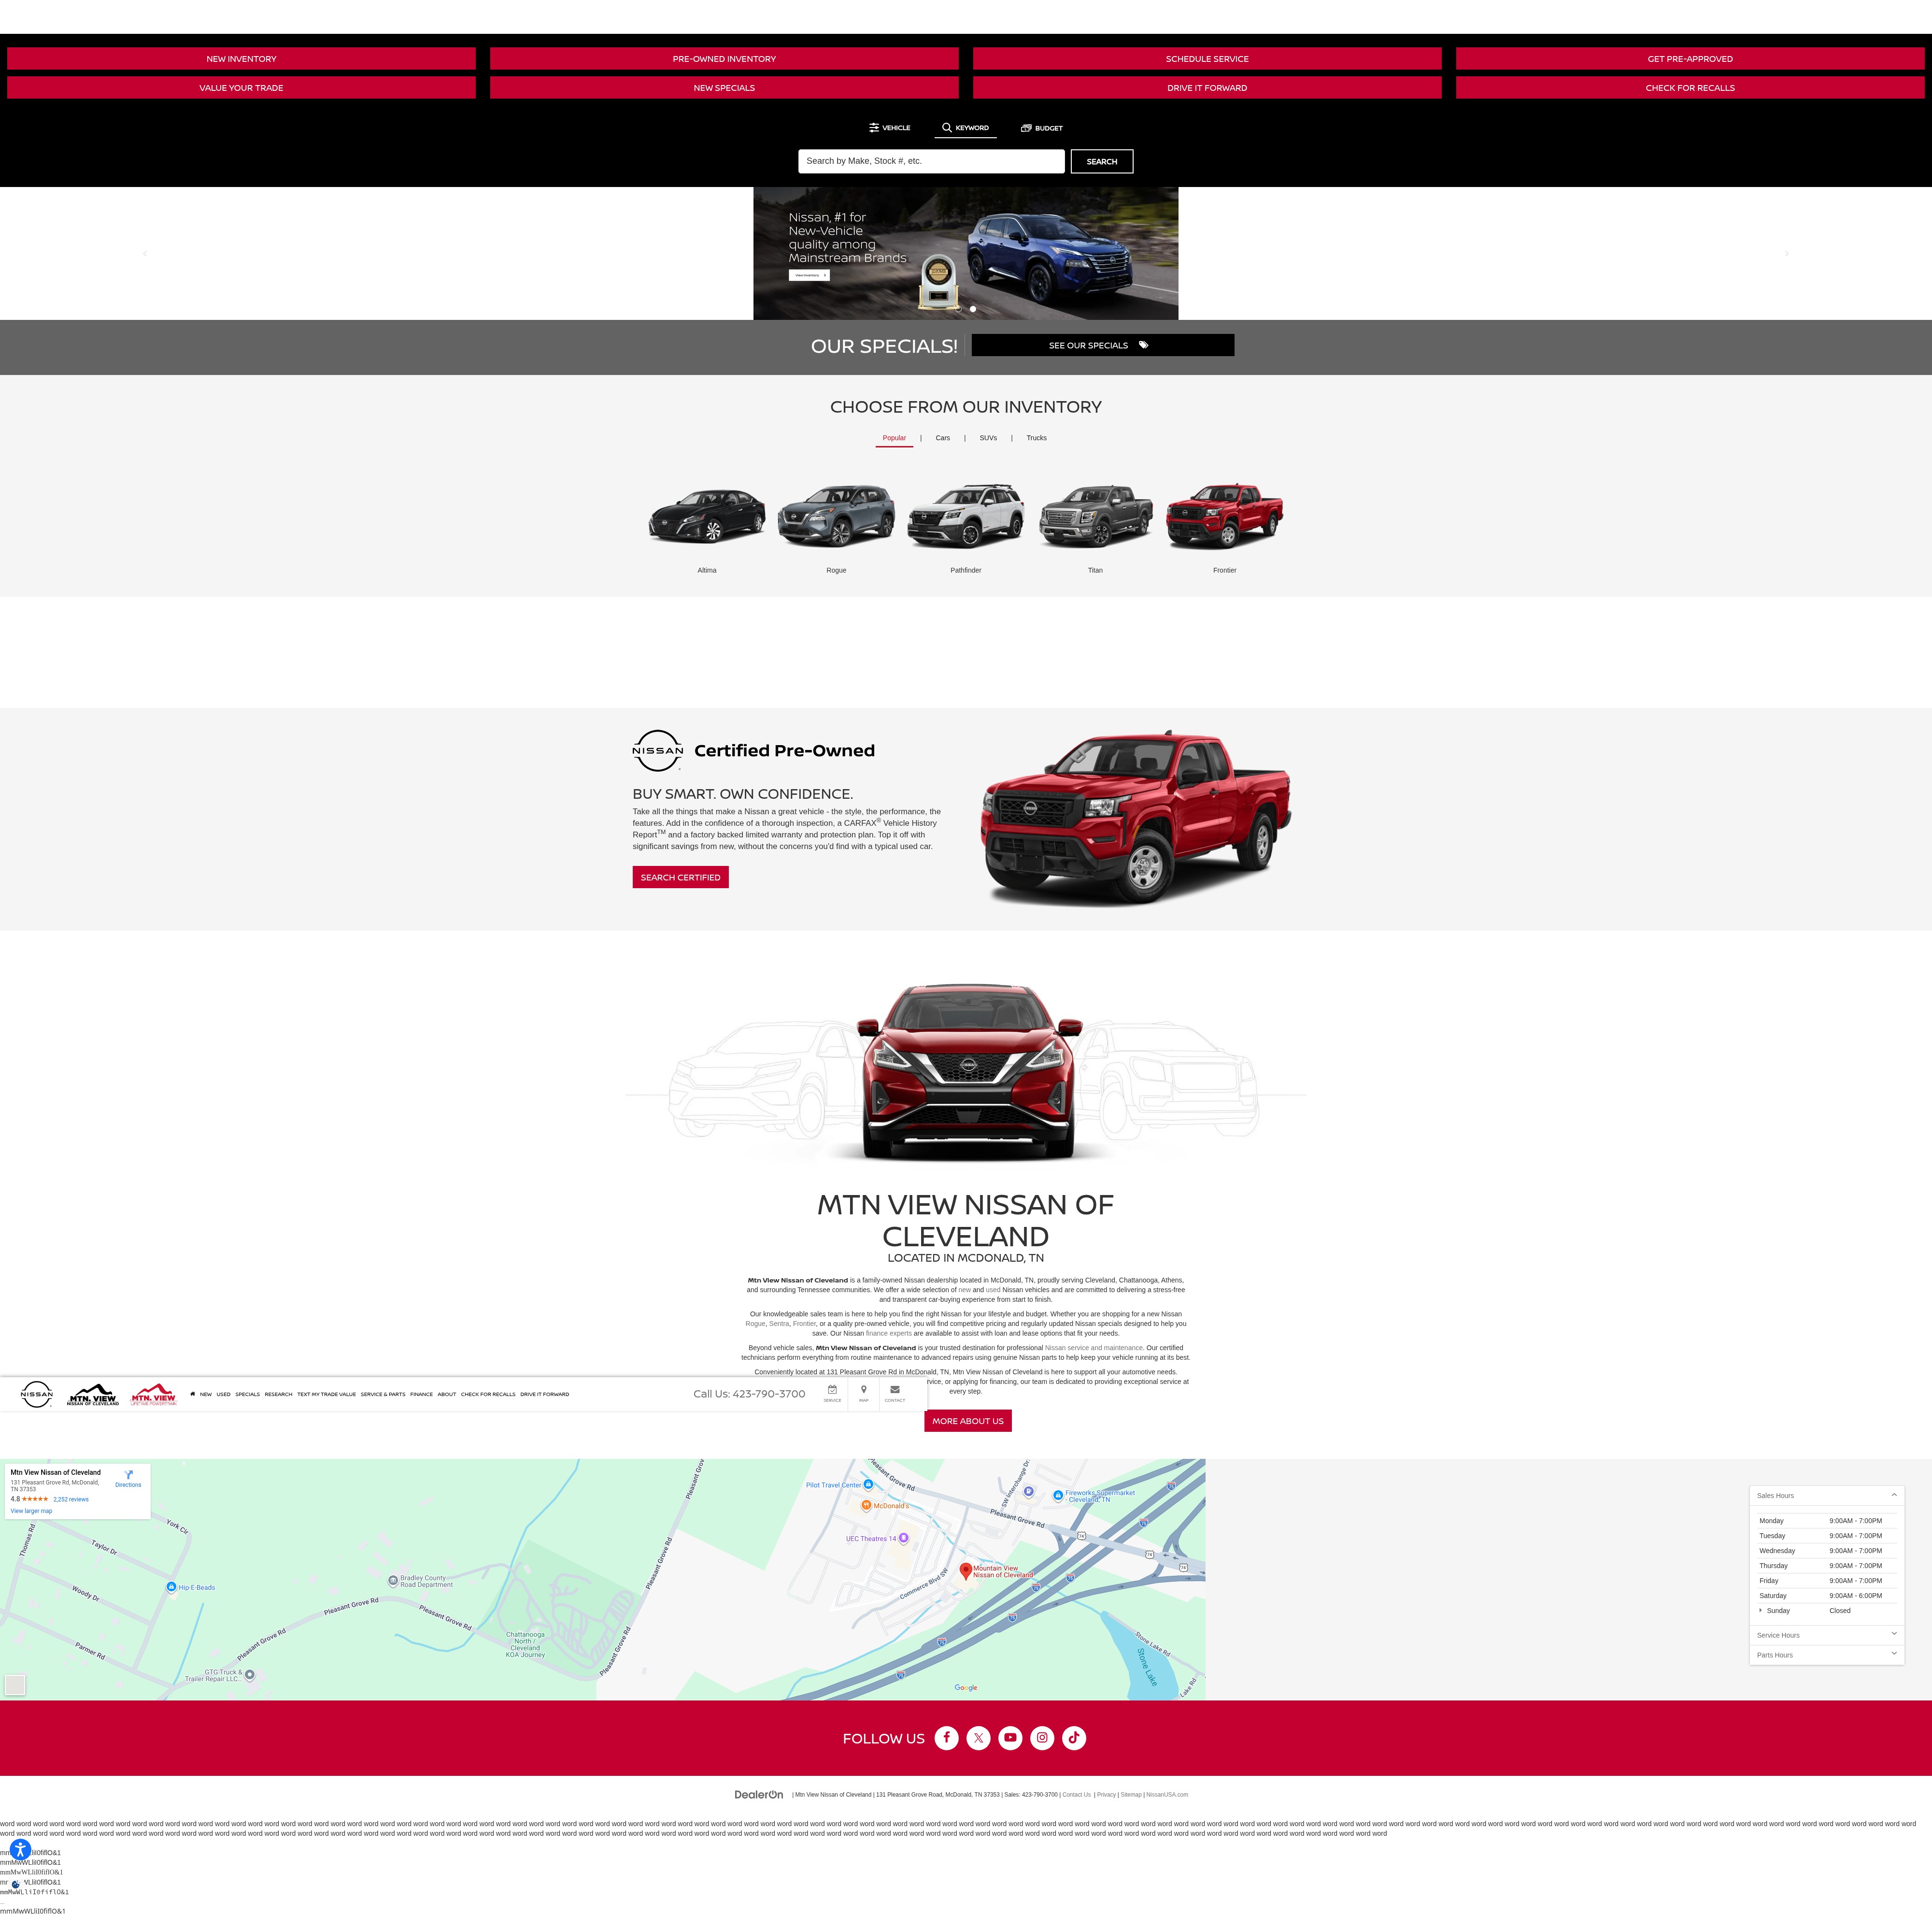The width and height of the screenshot is (1932, 1916).
Task: Click the Mtn. View Nissan of Cleveland logo
Action: (x=93, y=1395)
